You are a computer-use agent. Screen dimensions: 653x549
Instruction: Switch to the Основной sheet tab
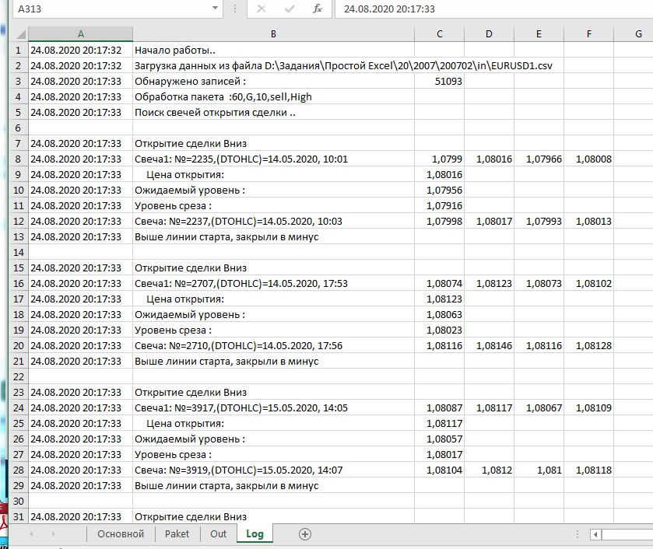[x=121, y=533]
